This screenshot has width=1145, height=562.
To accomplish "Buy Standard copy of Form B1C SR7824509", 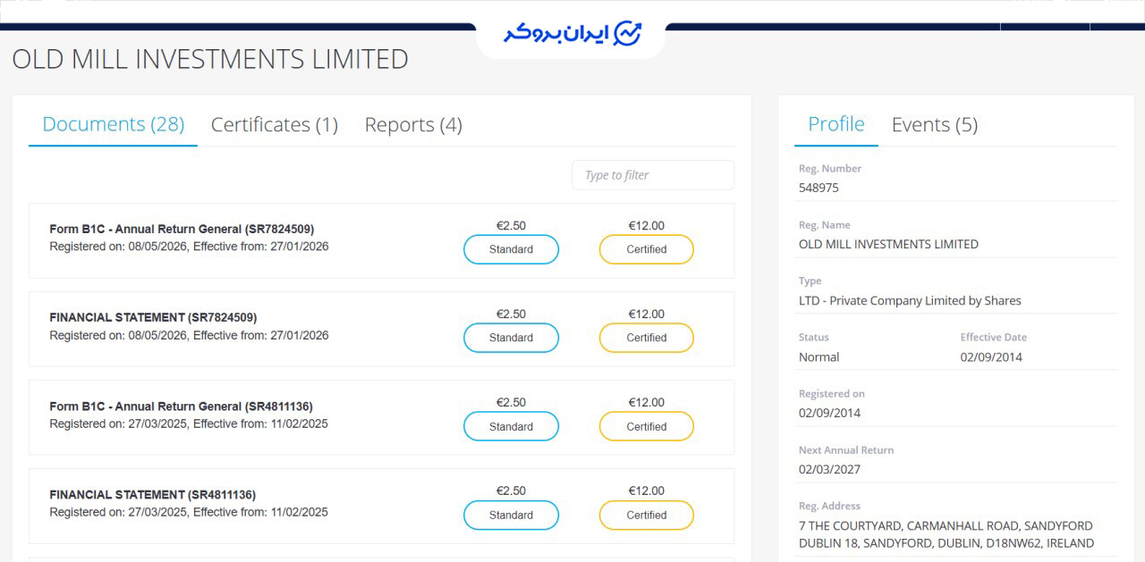I will point(511,249).
